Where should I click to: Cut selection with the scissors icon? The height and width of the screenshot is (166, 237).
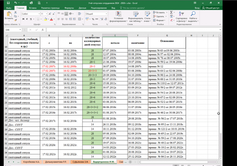point(15,12)
